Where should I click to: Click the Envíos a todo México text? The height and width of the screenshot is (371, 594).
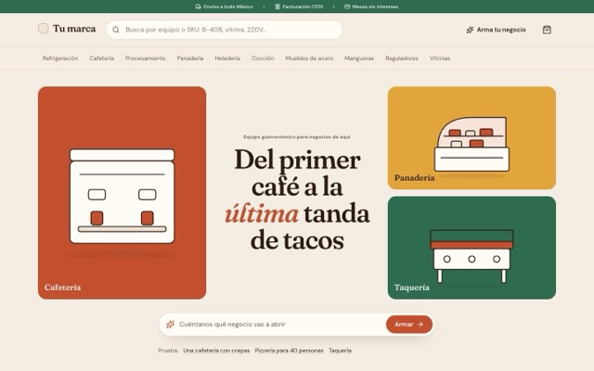228,6
